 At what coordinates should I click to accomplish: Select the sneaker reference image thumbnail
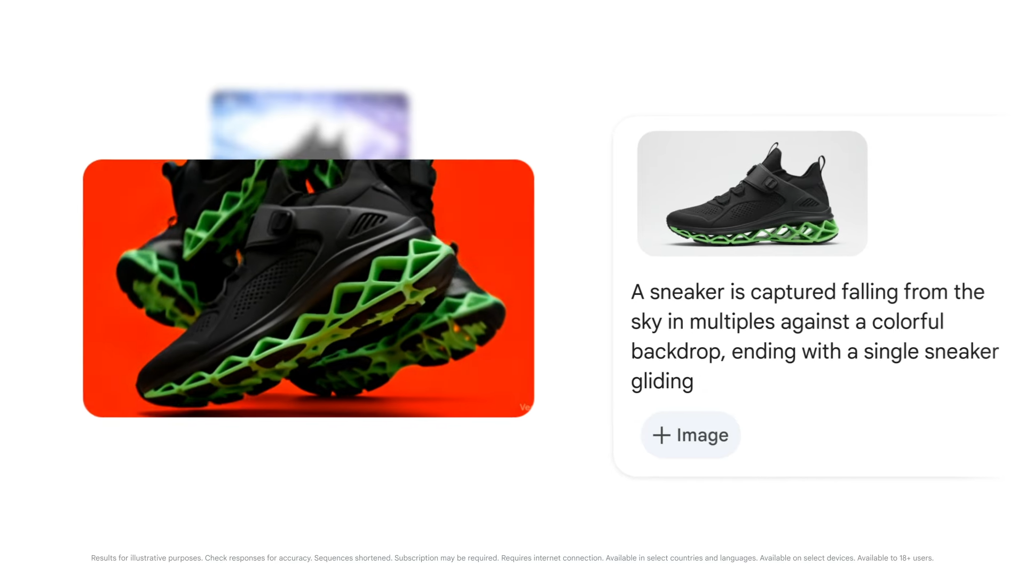tap(752, 194)
